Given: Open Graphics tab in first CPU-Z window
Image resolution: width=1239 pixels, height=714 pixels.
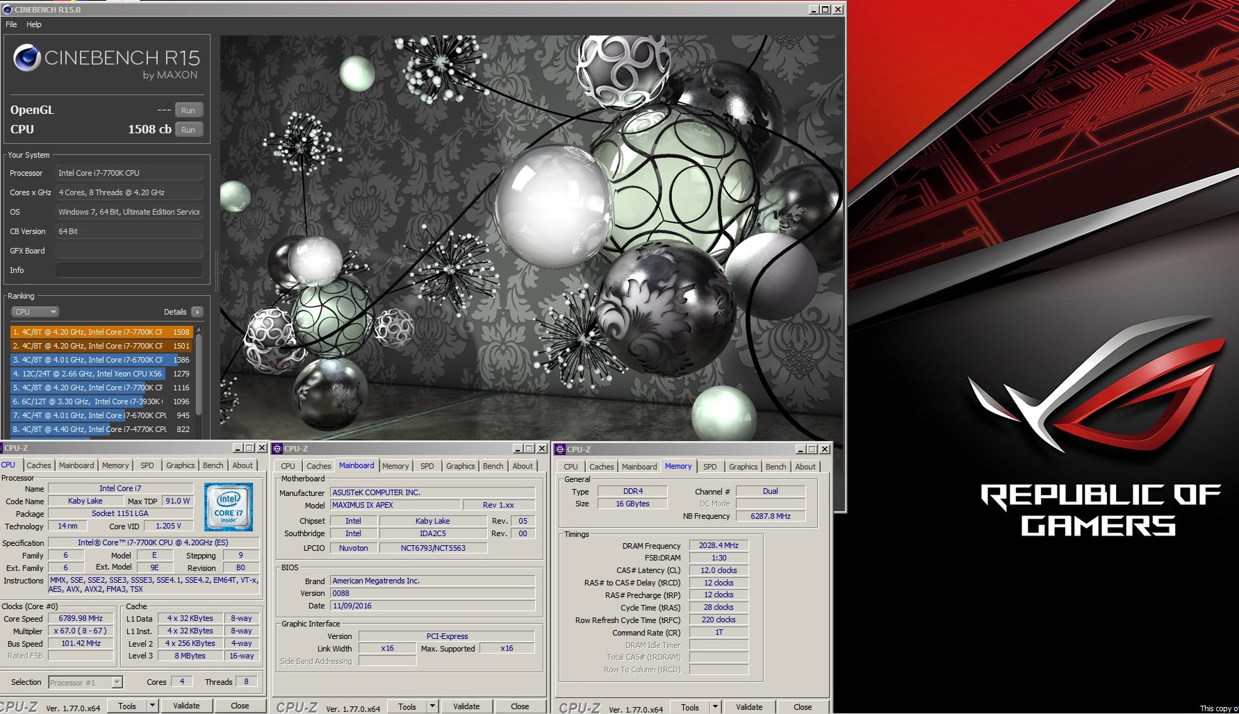Looking at the screenshot, I should tap(181, 465).
